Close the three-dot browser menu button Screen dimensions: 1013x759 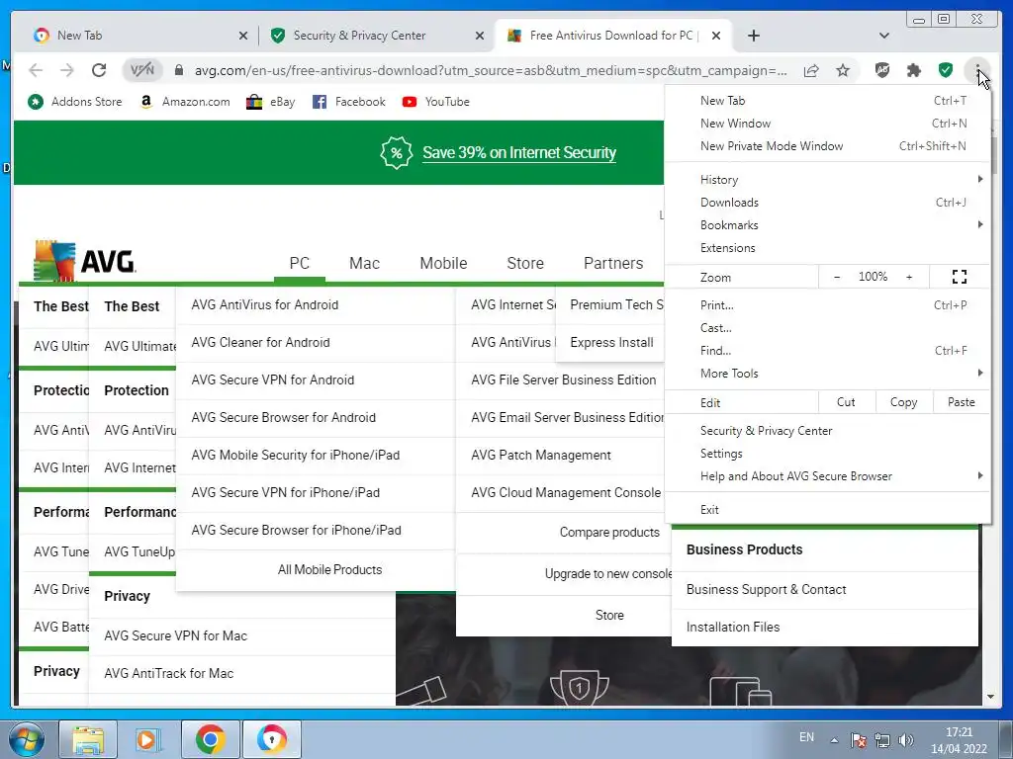978,70
